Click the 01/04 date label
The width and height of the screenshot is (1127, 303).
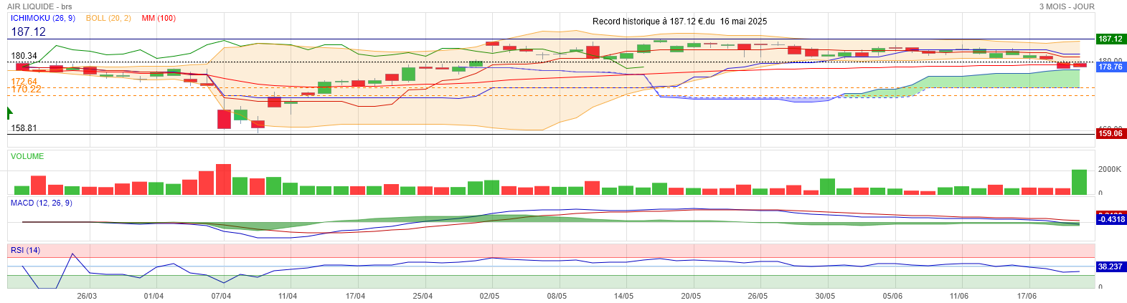pos(154,296)
